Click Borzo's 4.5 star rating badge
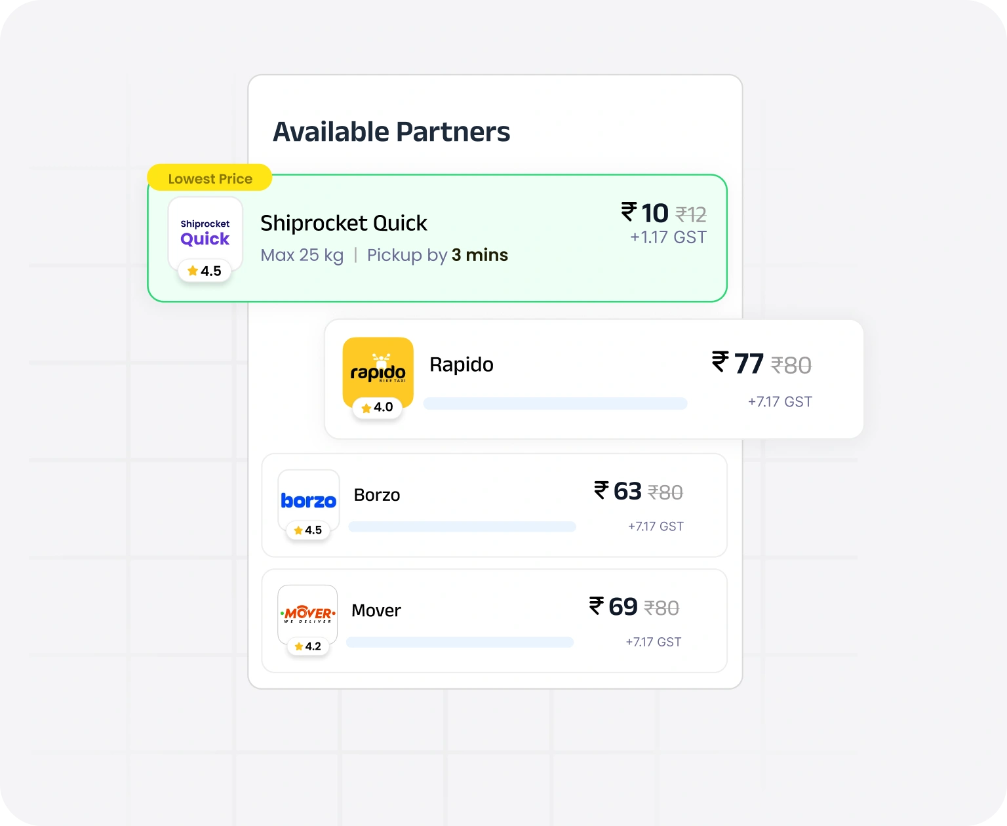The height and width of the screenshot is (826, 1007). click(x=308, y=530)
